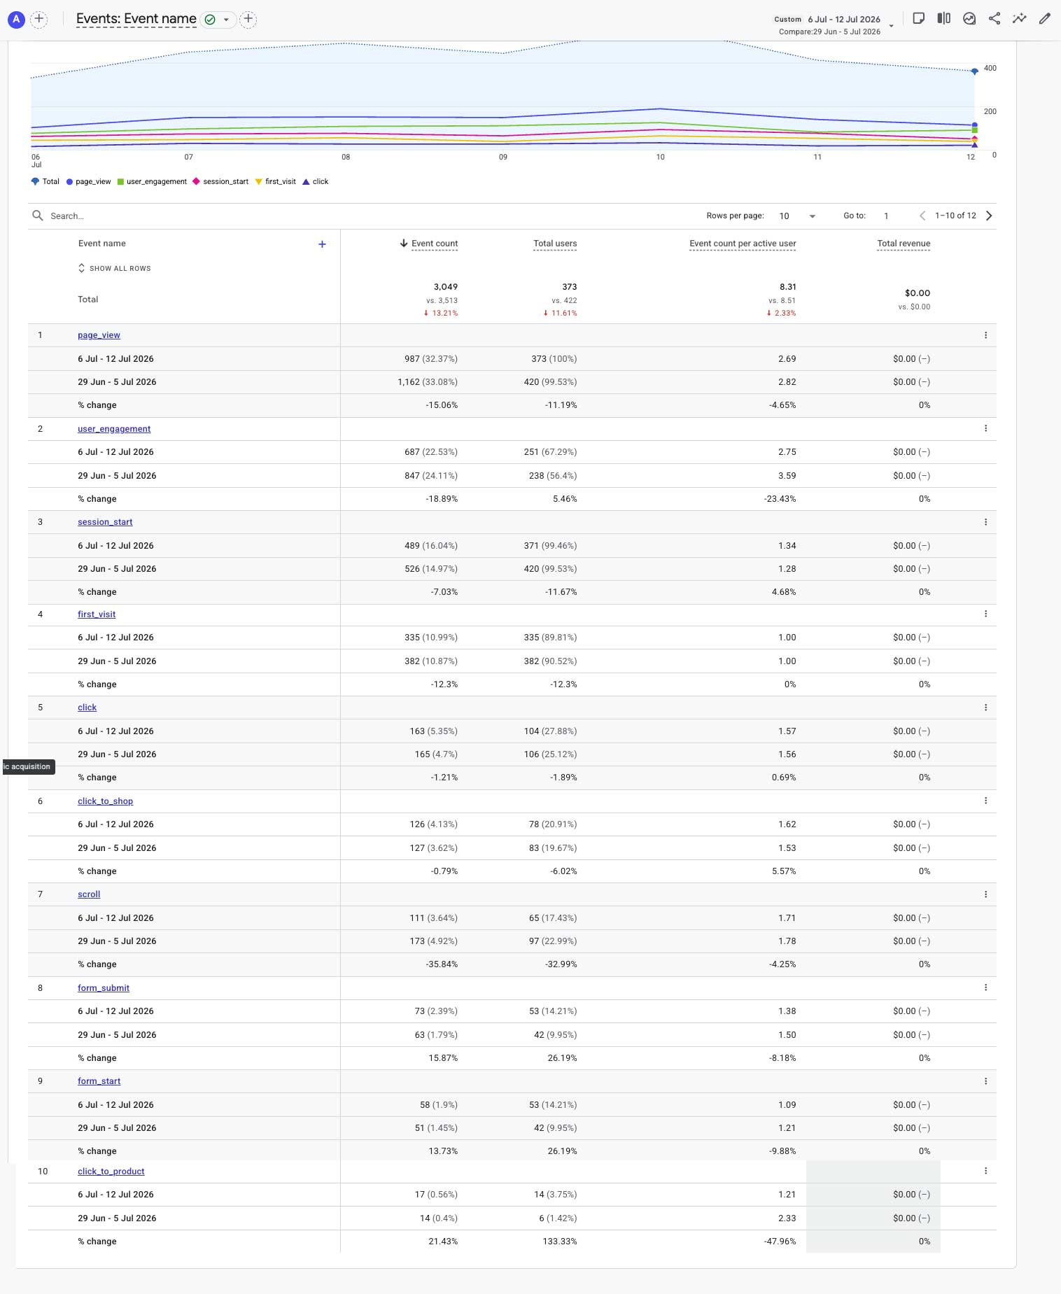Screen dimensions: 1061x1294
Task: Open the user_engagement event link
Action: point(114,429)
